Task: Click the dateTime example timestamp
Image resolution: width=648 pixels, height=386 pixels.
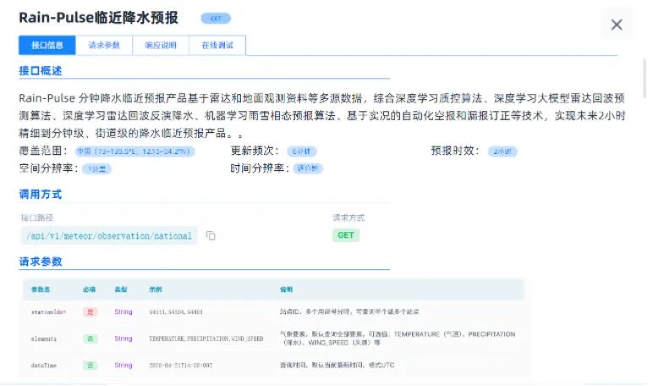Action: 180,366
